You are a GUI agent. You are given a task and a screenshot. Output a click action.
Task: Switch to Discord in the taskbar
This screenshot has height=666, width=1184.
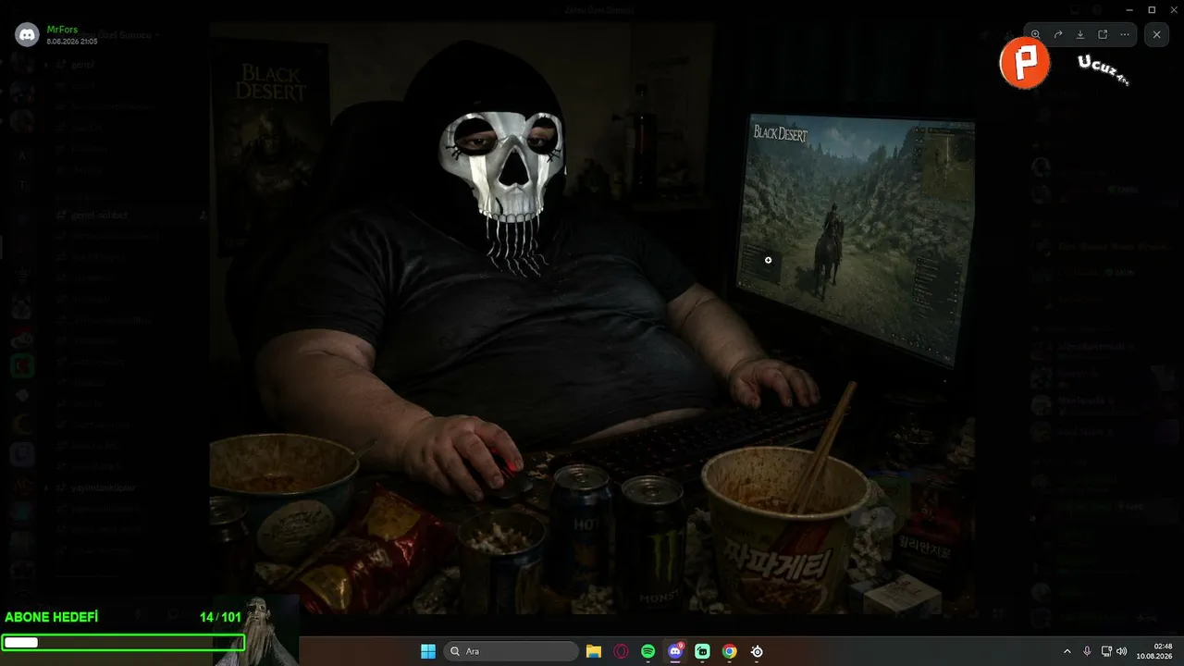tap(675, 651)
